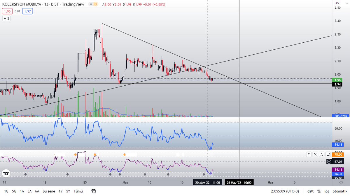This screenshot has width=350, height=196.
Task: Click the 2.30 price scale label
Action: (338, 34)
